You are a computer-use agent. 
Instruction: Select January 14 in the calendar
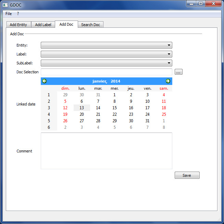pyautogui.click(x=98, y=108)
